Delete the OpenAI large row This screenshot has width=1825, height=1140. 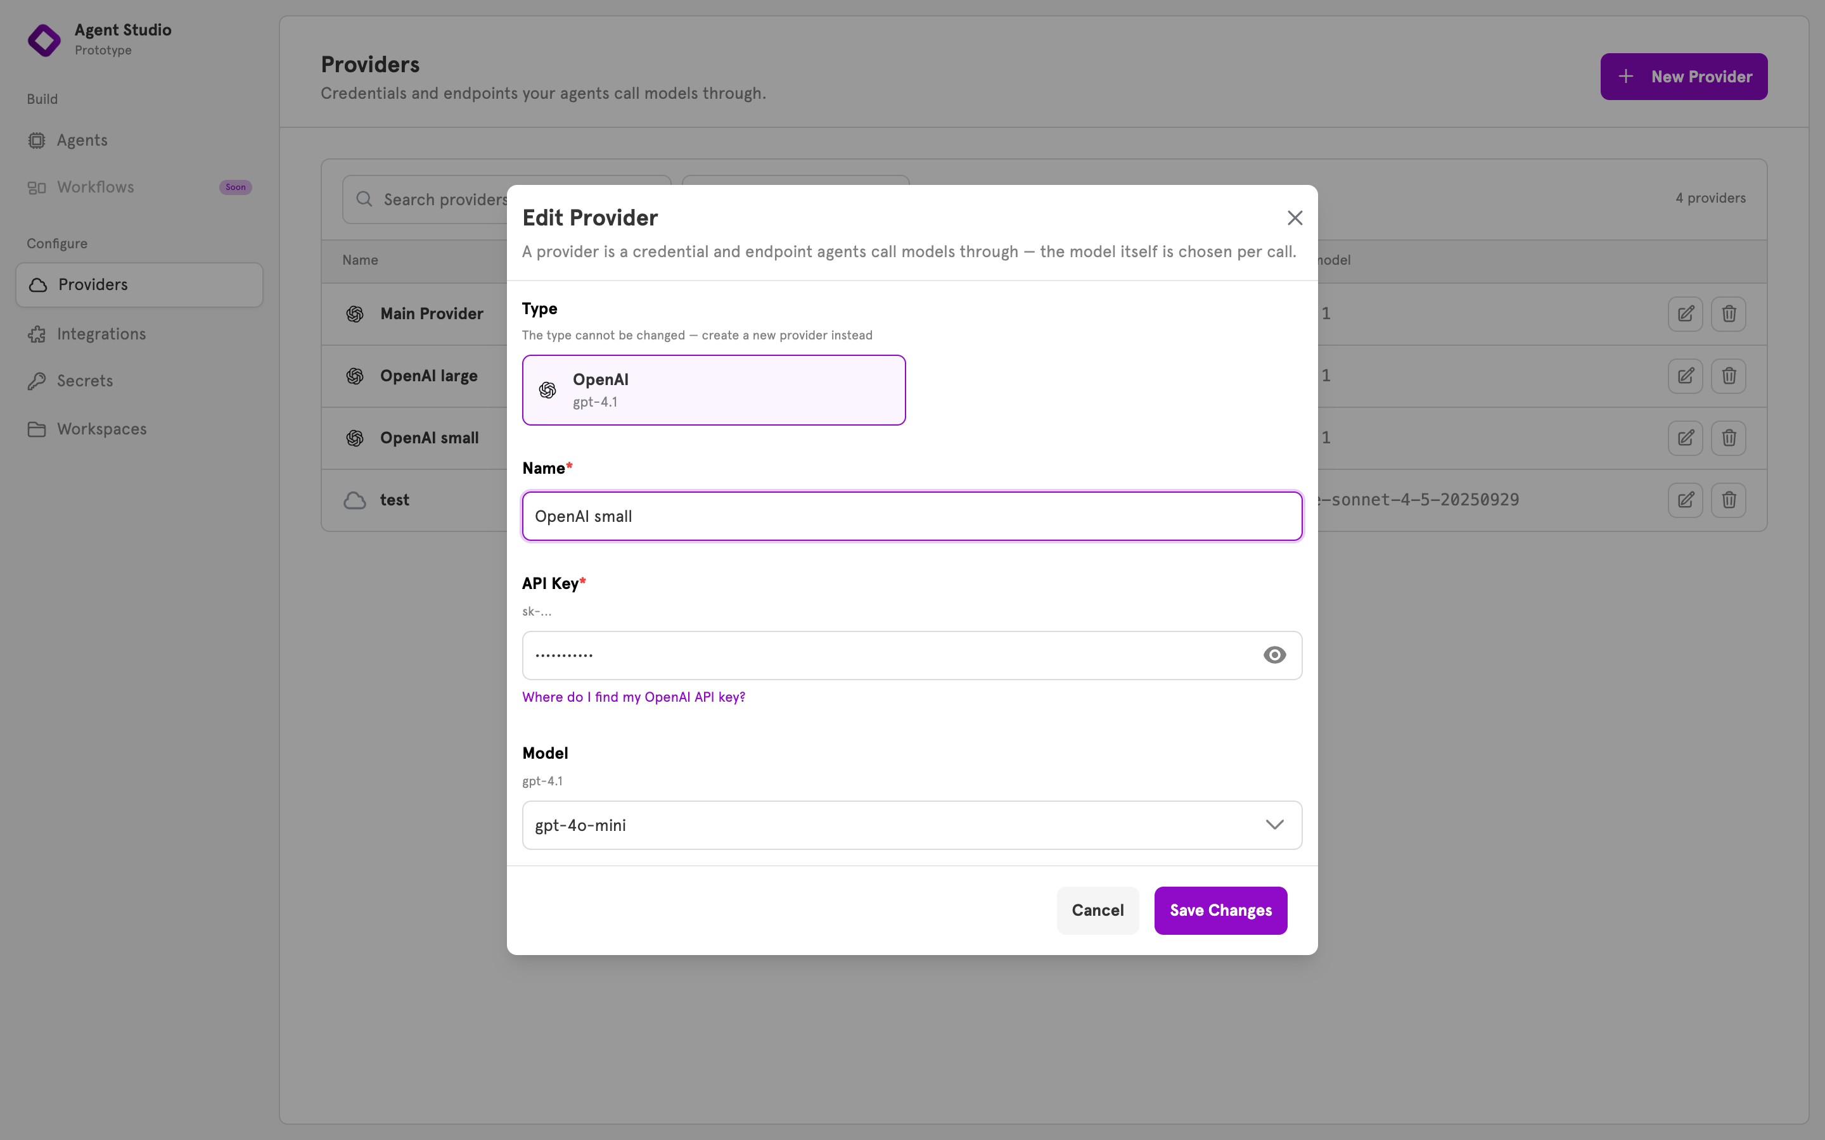pyautogui.click(x=1729, y=376)
